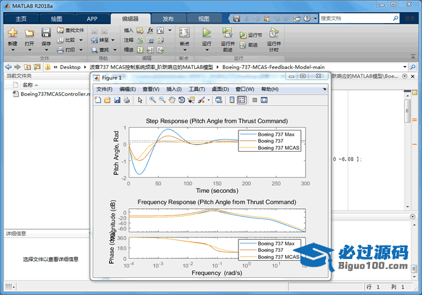Click the editor vertical scrollbar thumb
This screenshot has height=295, width=422.
tap(407, 110)
